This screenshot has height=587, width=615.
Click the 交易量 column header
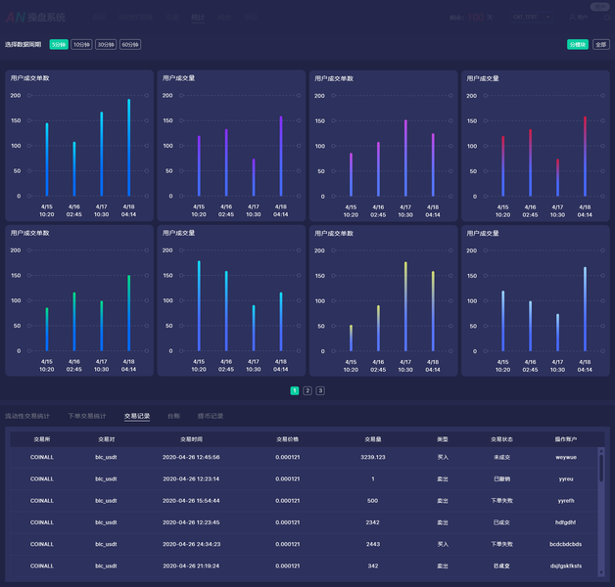click(x=372, y=439)
